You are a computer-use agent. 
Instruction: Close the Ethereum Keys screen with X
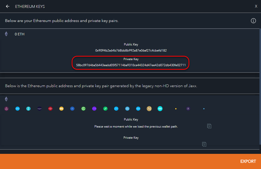pyautogui.click(x=256, y=6)
